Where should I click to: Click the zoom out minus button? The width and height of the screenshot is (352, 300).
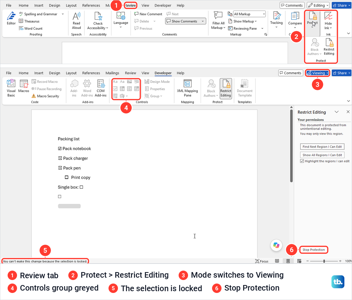[307, 261]
